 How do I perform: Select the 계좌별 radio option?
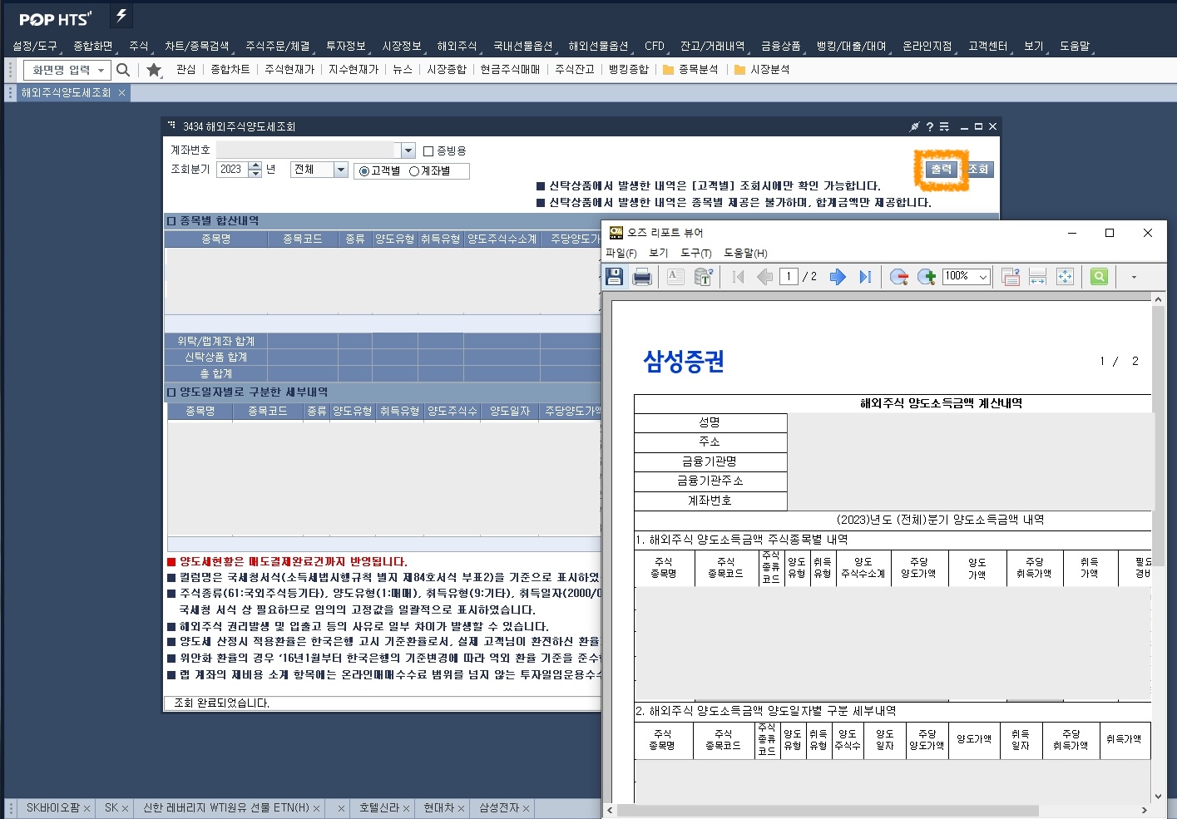[413, 171]
